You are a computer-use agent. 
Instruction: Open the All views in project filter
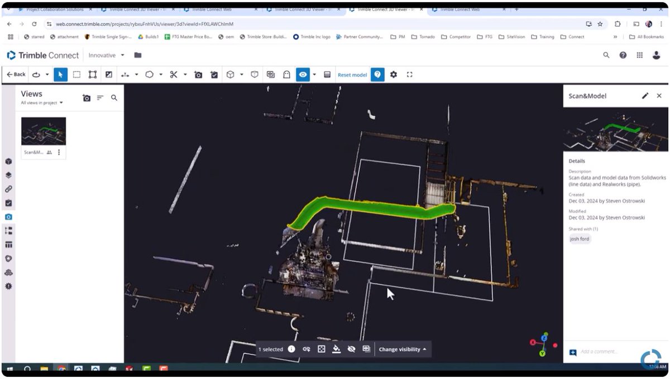tap(42, 103)
